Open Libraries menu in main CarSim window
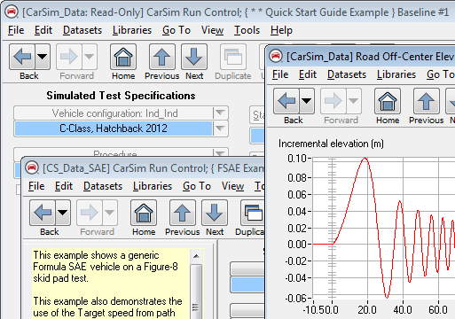This screenshot has height=319, width=455. 132,30
